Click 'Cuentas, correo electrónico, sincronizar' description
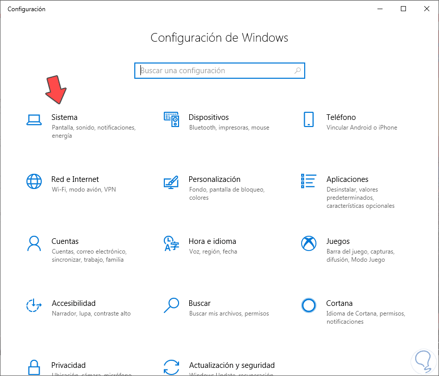This screenshot has width=439, height=376. [89, 256]
